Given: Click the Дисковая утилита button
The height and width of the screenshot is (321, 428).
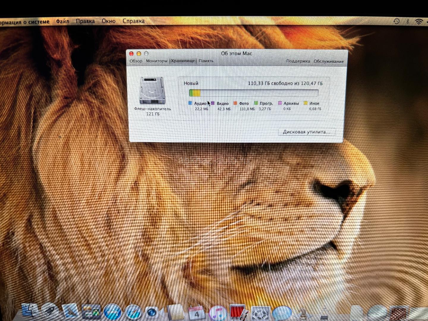Looking at the screenshot, I should click(306, 132).
